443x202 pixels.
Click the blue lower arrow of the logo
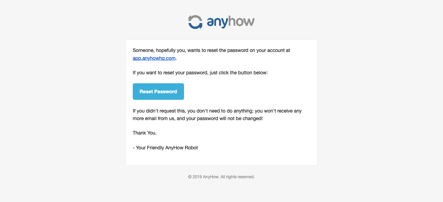196,25
